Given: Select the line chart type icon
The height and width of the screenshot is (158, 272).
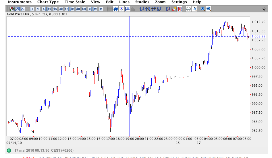Looking at the screenshot, I should (23, 9).
